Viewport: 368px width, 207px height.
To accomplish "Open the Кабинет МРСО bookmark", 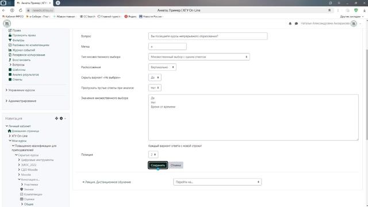I will 13,17.
